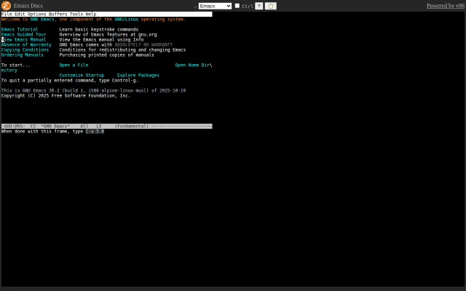Click the Customize Startup link
This screenshot has height=291, width=466.
(82, 75)
